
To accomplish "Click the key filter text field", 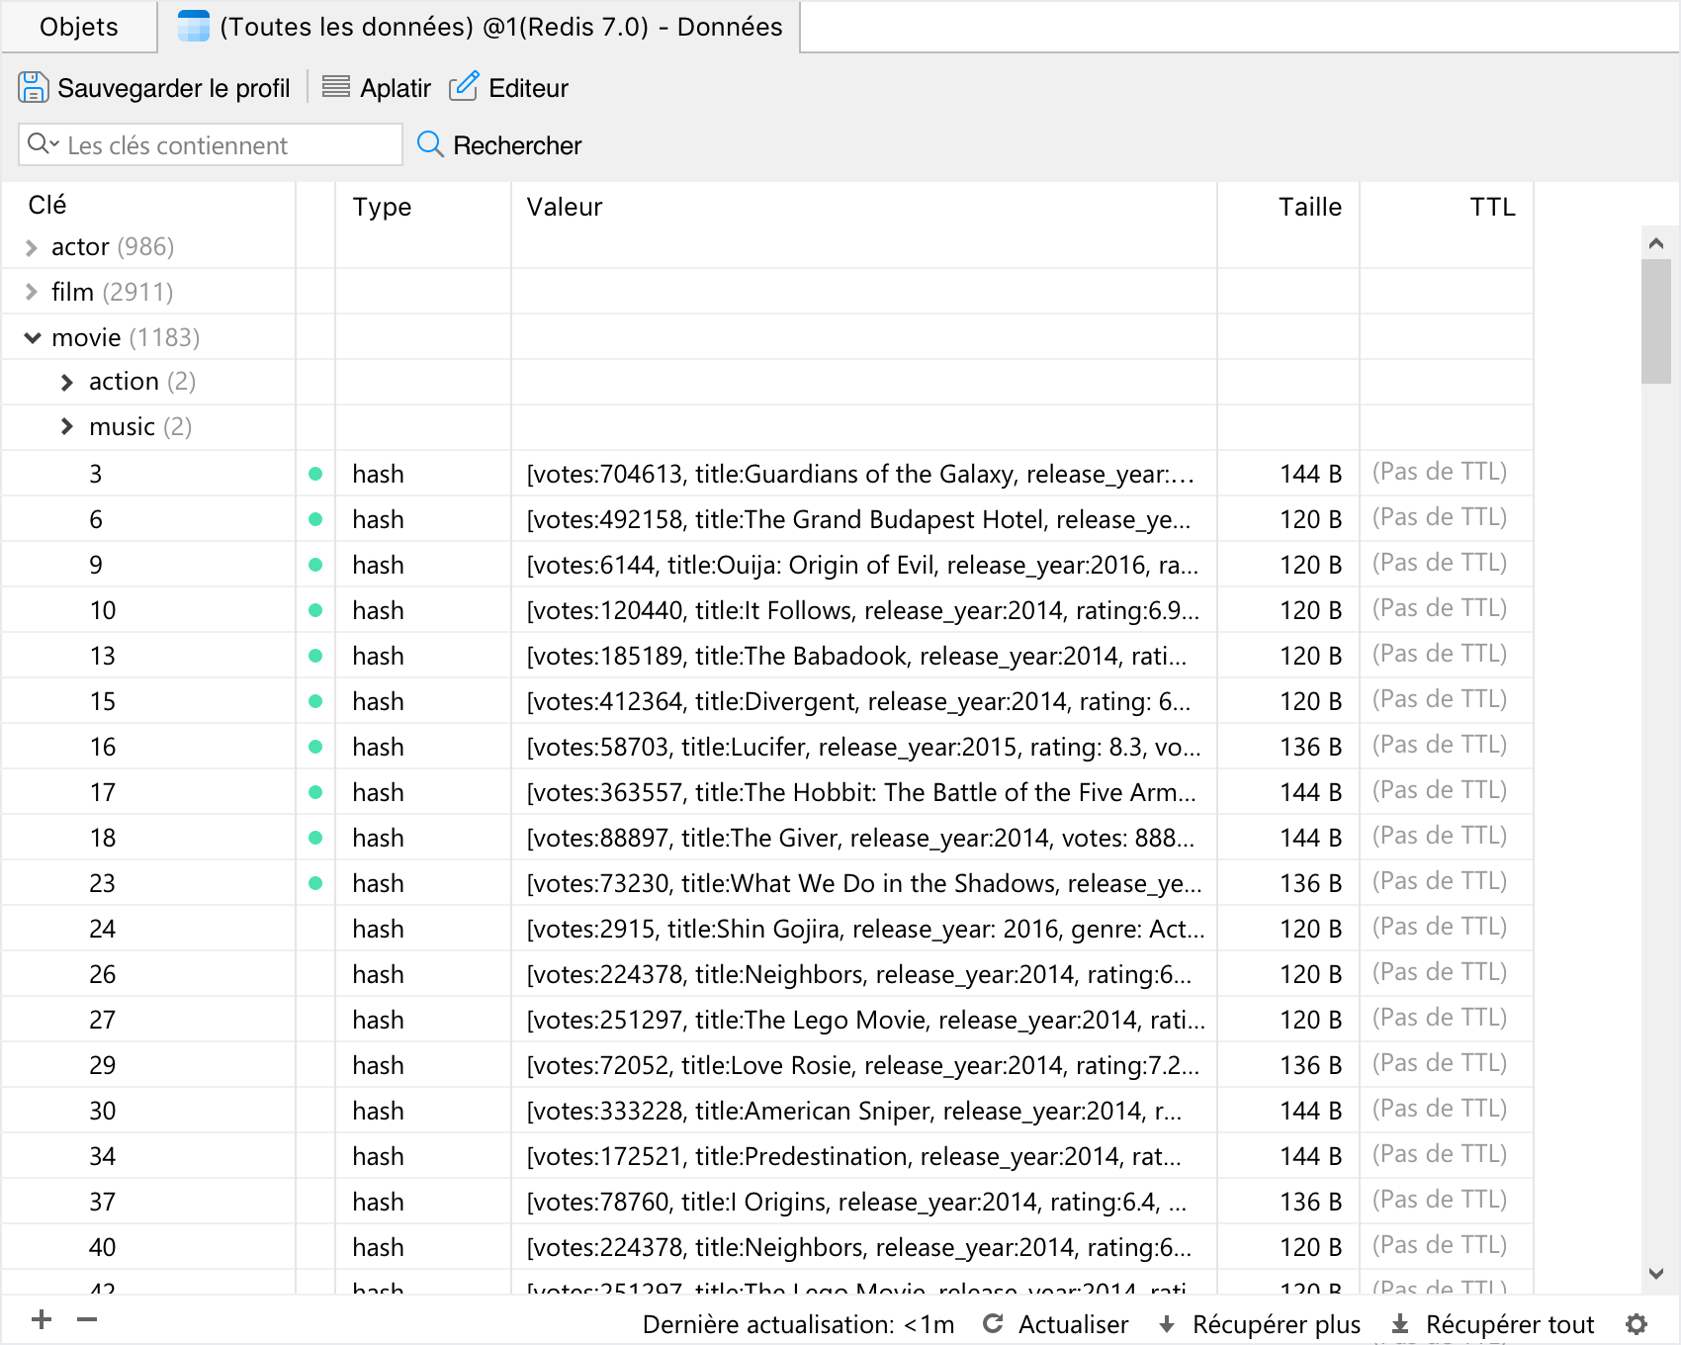I will (x=227, y=145).
